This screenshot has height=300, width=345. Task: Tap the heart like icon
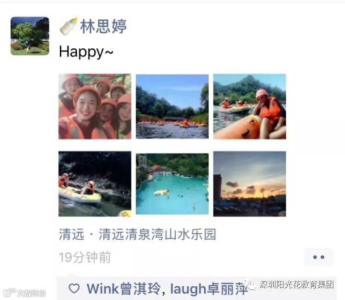74,288
